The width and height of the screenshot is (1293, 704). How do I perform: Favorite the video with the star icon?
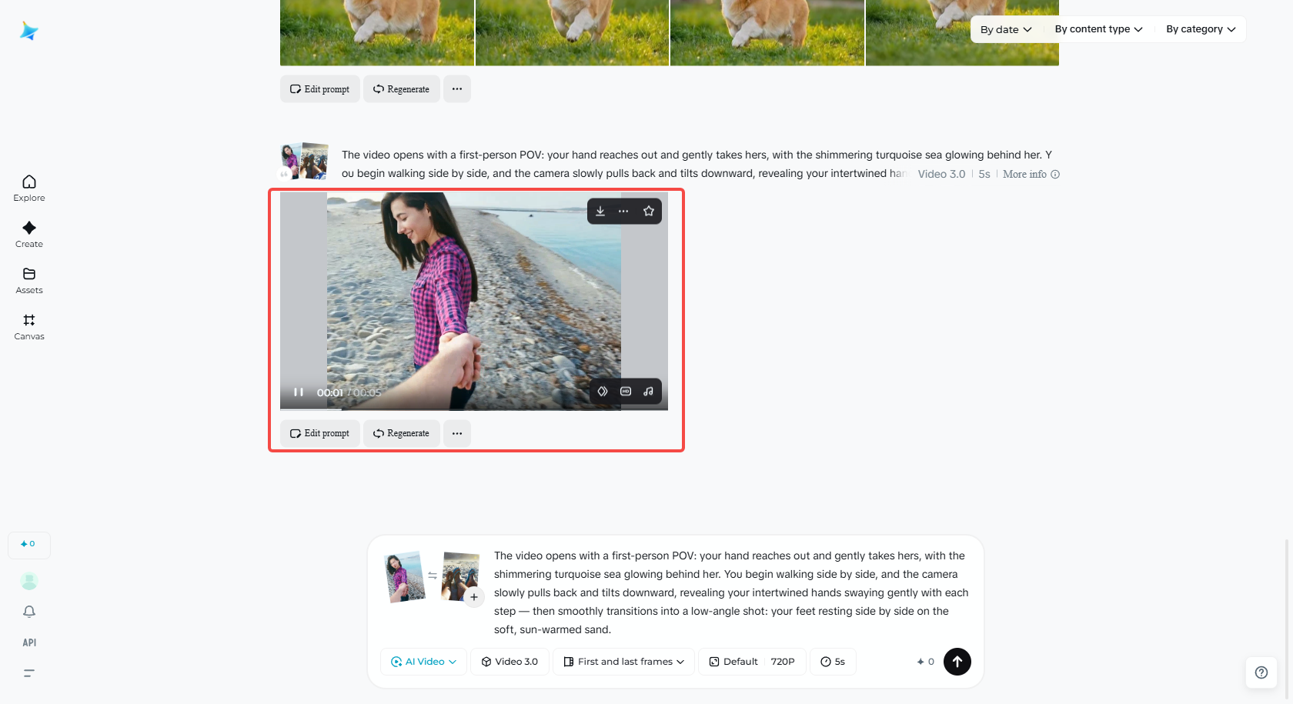point(649,212)
